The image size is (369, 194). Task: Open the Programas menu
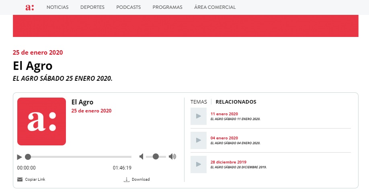click(167, 7)
